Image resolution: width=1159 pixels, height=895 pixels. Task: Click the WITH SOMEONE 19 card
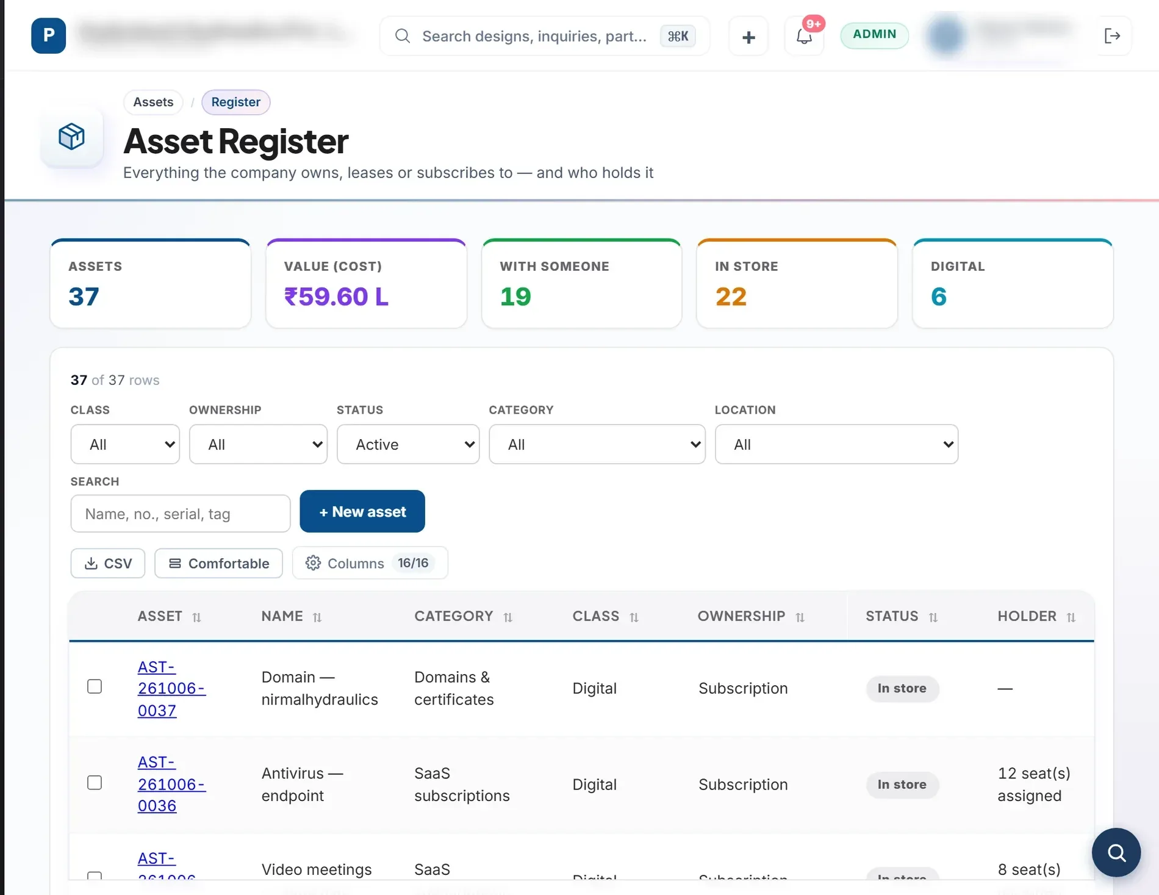pyautogui.click(x=581, y=284)
